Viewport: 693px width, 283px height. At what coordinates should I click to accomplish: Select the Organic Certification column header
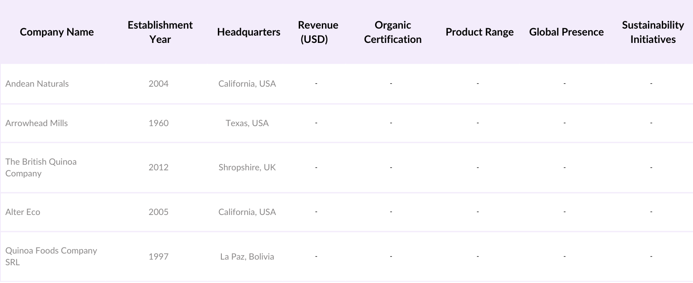tap(392, 32)
